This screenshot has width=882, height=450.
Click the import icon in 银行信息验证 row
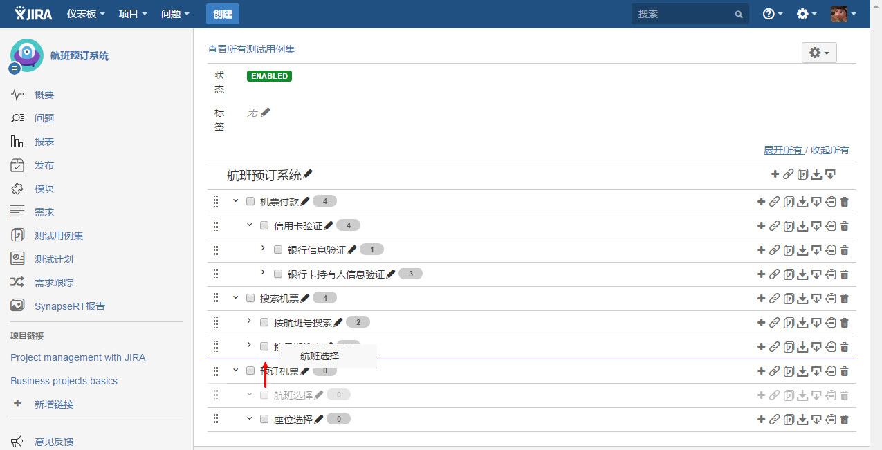[816, 250]
